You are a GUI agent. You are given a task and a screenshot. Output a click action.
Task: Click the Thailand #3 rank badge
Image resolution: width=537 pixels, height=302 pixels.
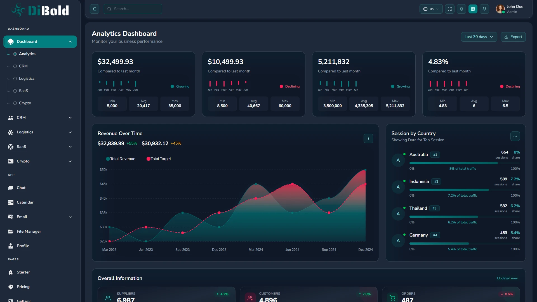click(434, 208)
